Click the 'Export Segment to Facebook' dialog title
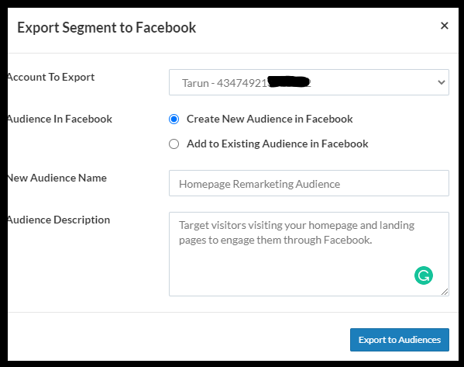Viewport: 464px width, 367px height. [x=107, y=28]
